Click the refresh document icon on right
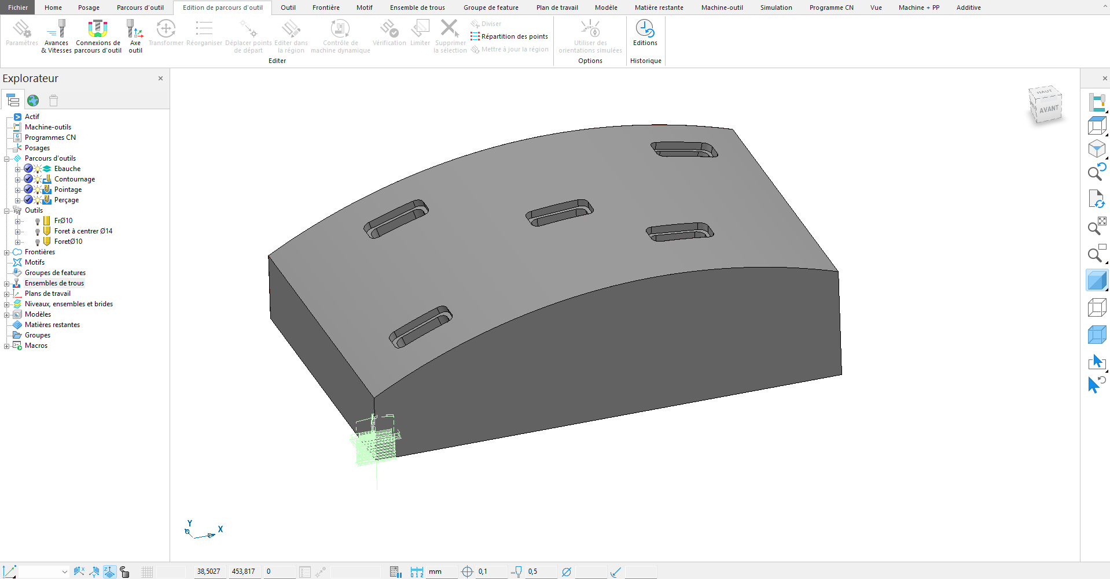Screen dimensions: 1110x579 1097,198
